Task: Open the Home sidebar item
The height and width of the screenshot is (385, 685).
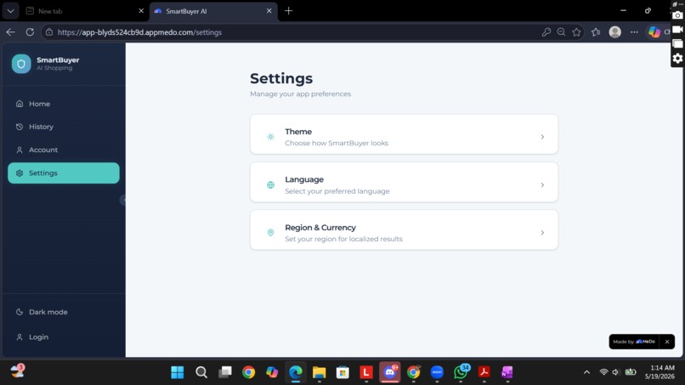Action: pyautogui.click(x=64, y=104)
